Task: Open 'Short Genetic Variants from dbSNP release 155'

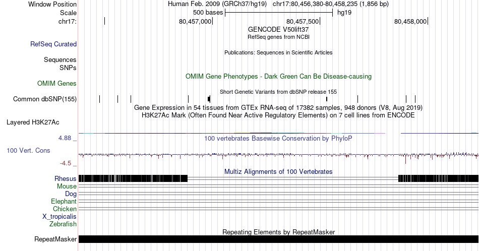Action: click(x=278, y=92)
